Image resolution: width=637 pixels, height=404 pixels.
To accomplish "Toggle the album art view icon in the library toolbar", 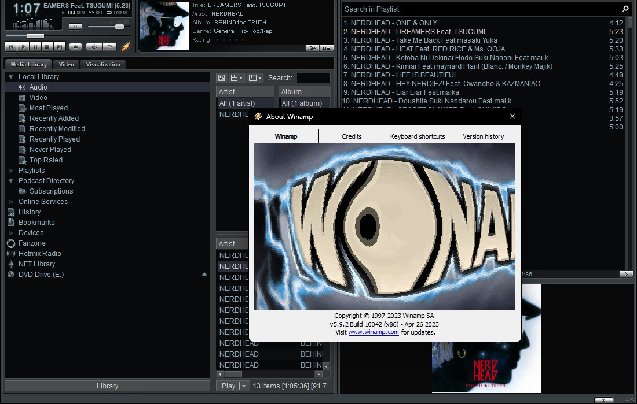I will click(221, 78).
